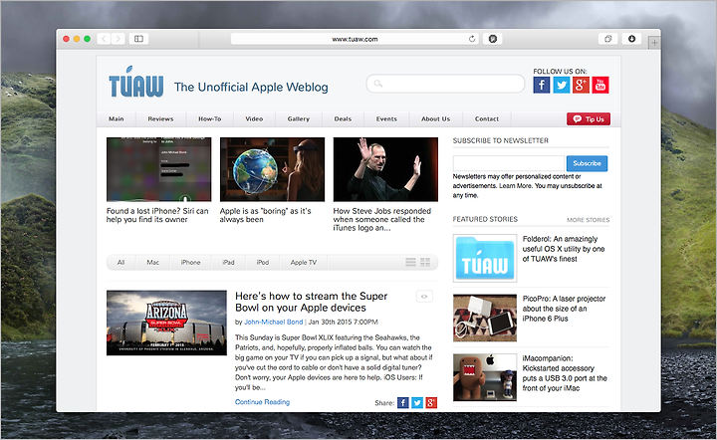Open 'Apple is as boring' headline
Screen dimensions: 717x440
click(265, 215)
